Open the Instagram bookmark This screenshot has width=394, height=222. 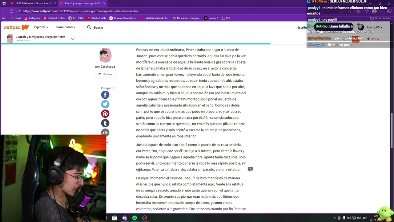tap(32, 18)
